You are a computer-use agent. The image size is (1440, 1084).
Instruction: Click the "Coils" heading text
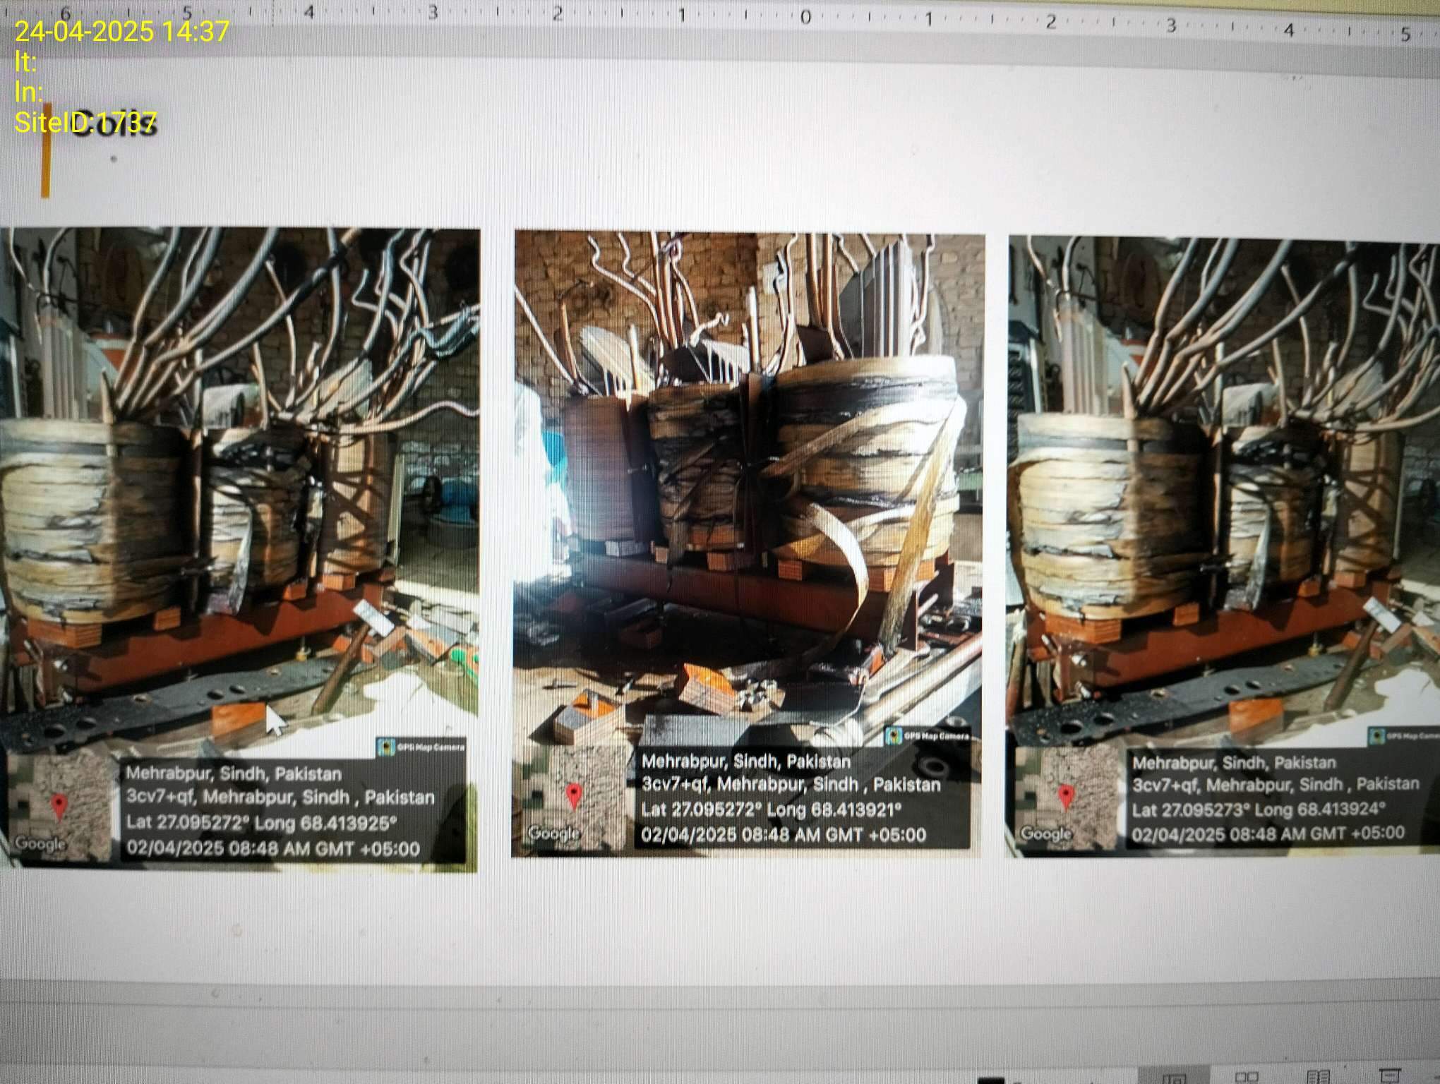(x=113, y=124)
